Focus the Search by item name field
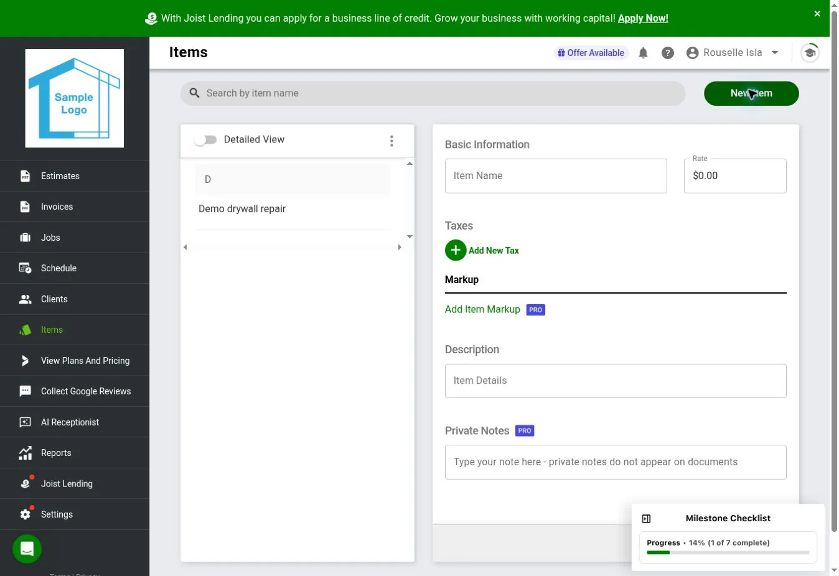The width and height of the screenshot is (839, 576). tap(433, 93)
